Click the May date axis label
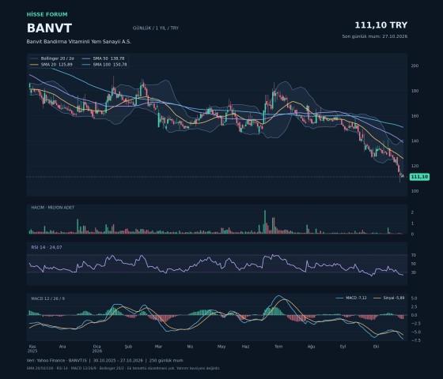443x379 pixels. 221,347
